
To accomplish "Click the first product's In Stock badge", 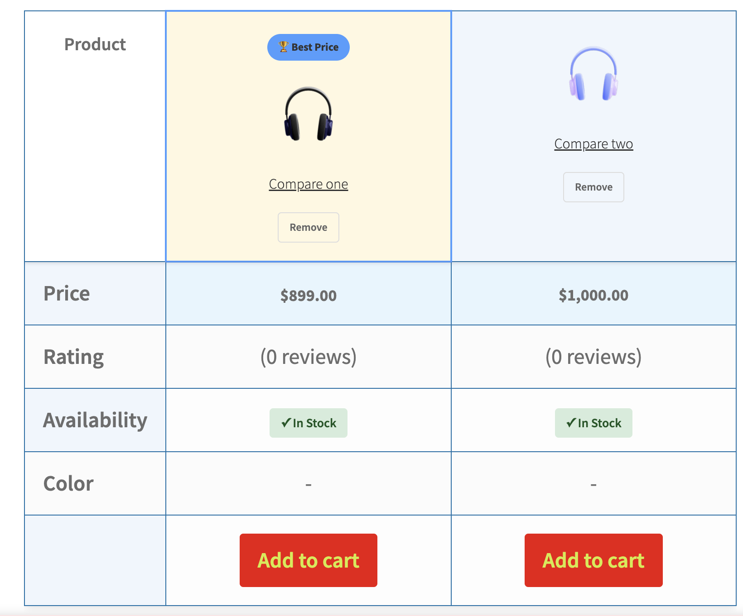I will [309, 423].
